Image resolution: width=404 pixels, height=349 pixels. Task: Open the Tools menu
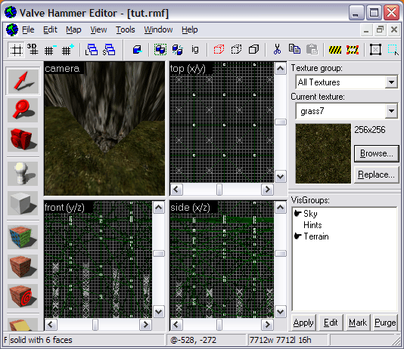(126, 29)
